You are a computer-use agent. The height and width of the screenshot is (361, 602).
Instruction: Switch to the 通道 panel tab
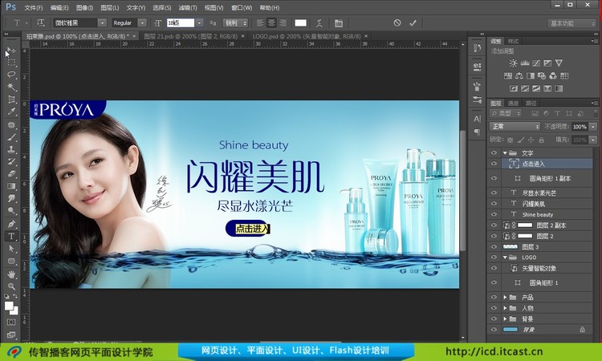[x=513, y=103]
